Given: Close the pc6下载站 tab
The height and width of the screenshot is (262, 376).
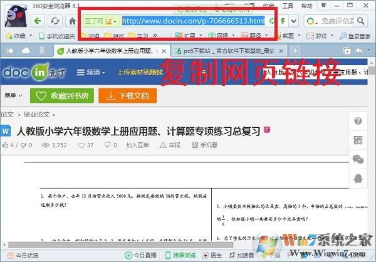Looking at the screenshot, I should pyautogui.click(x=281, y=51).
